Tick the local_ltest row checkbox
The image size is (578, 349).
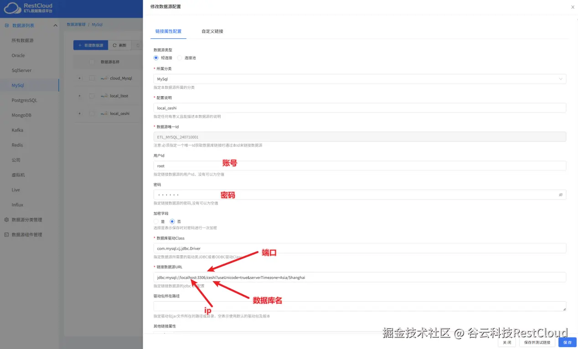tap(92, 96)
